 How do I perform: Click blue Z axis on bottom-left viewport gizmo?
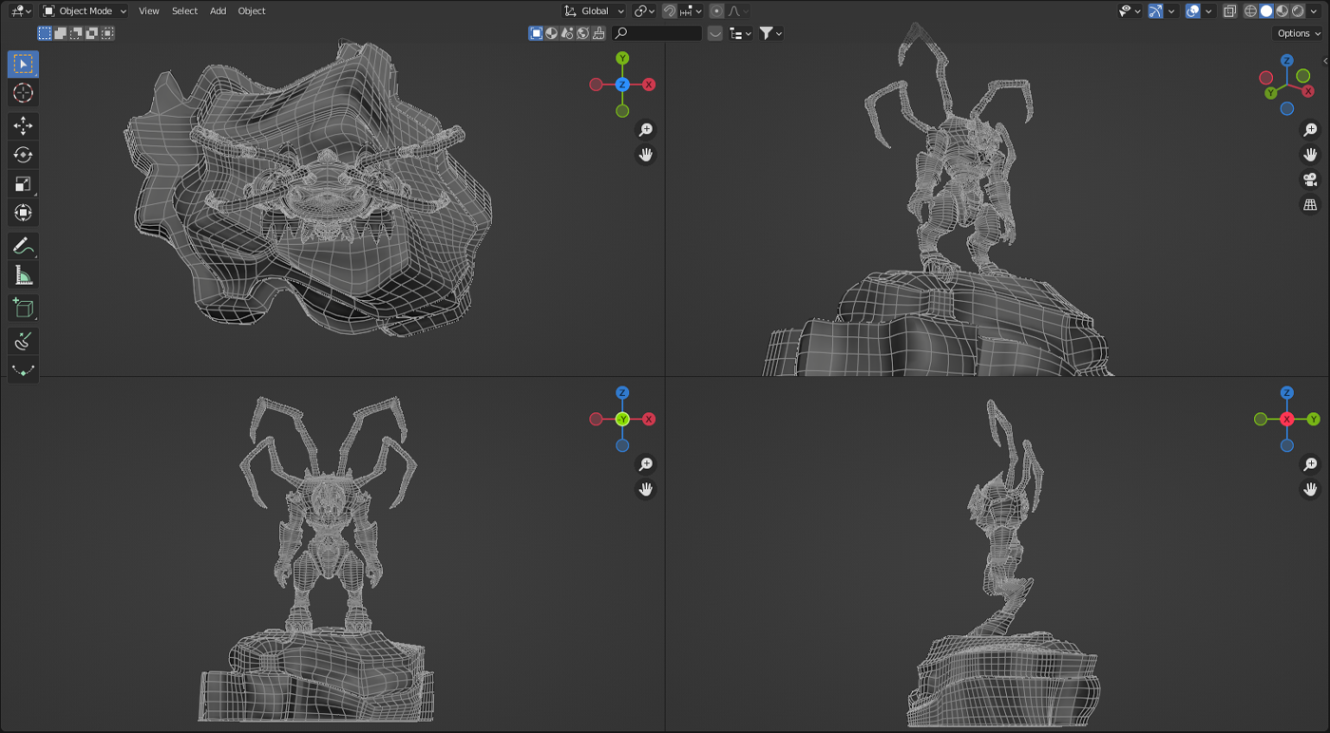(622, 392)
